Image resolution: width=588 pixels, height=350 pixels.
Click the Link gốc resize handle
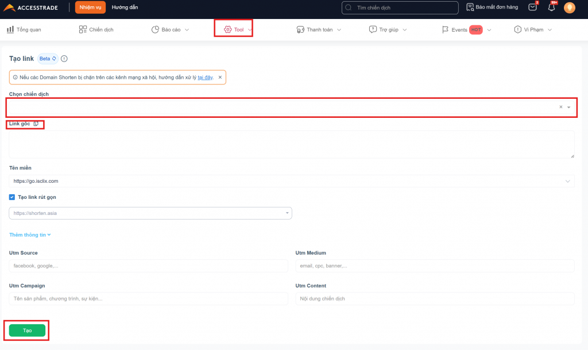pyautogui.click(x=572, y=156)
